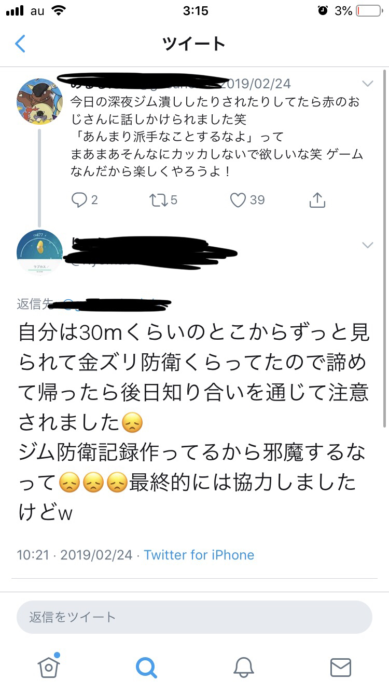
Task: Tap the retweet icon with count 5
Action: [163, 200]
